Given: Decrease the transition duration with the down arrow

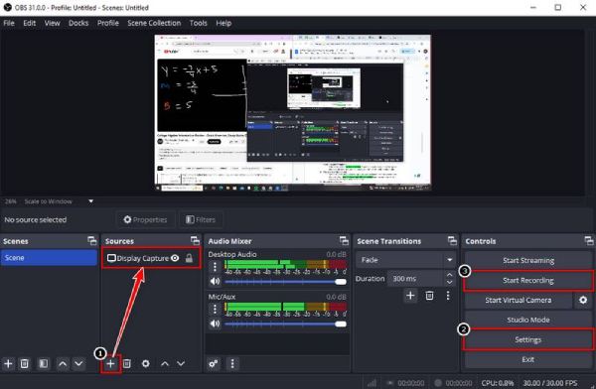Looking at the screenshot, I should tap(450, 282).
